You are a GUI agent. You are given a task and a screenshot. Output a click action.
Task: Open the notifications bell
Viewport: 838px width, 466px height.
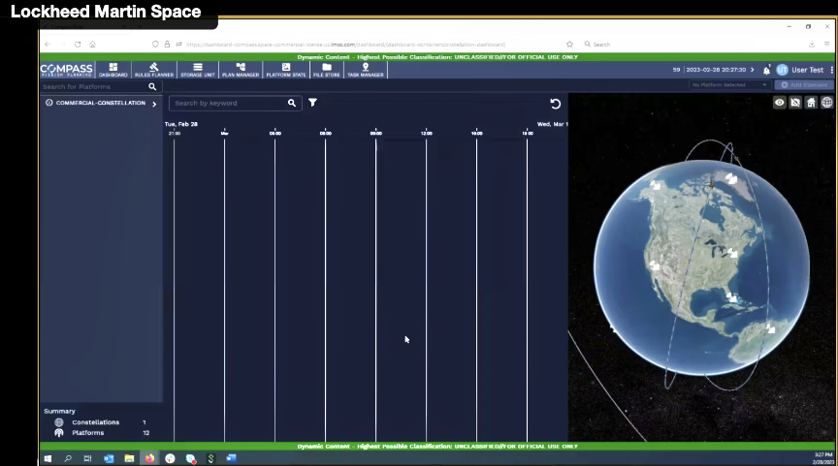(766, 70)
